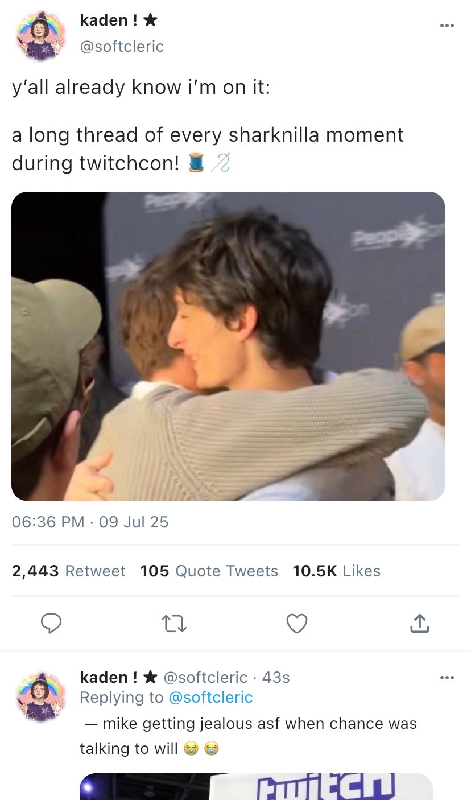Open the reply's profile avatar
The image size is (471, 800).
(39, 696)
